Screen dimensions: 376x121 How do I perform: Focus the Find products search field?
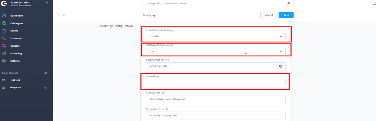pos(218,4)
